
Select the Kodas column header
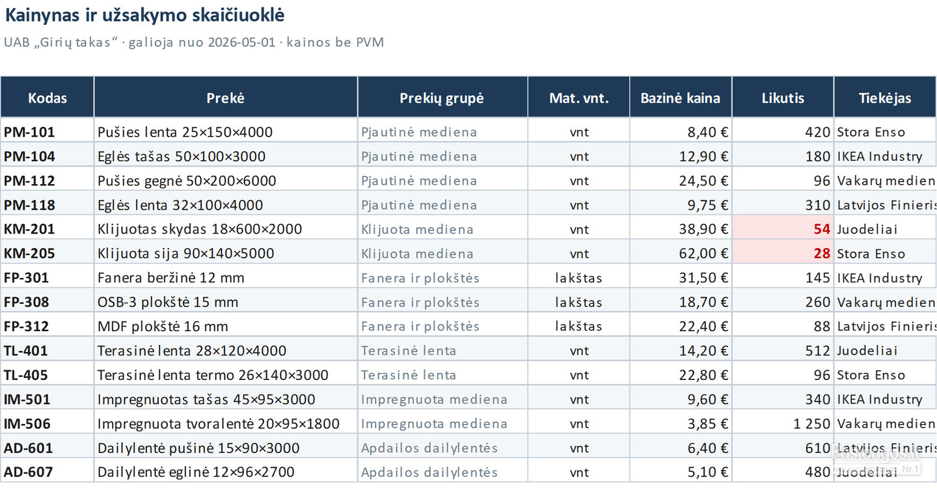tap(48, 97)
